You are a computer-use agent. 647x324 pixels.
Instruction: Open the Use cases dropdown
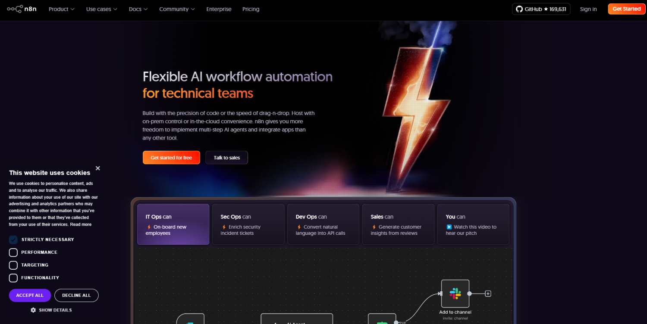[x=101, y=9]
